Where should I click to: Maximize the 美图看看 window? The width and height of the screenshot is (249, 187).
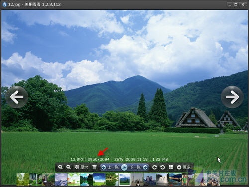[236, 5]
